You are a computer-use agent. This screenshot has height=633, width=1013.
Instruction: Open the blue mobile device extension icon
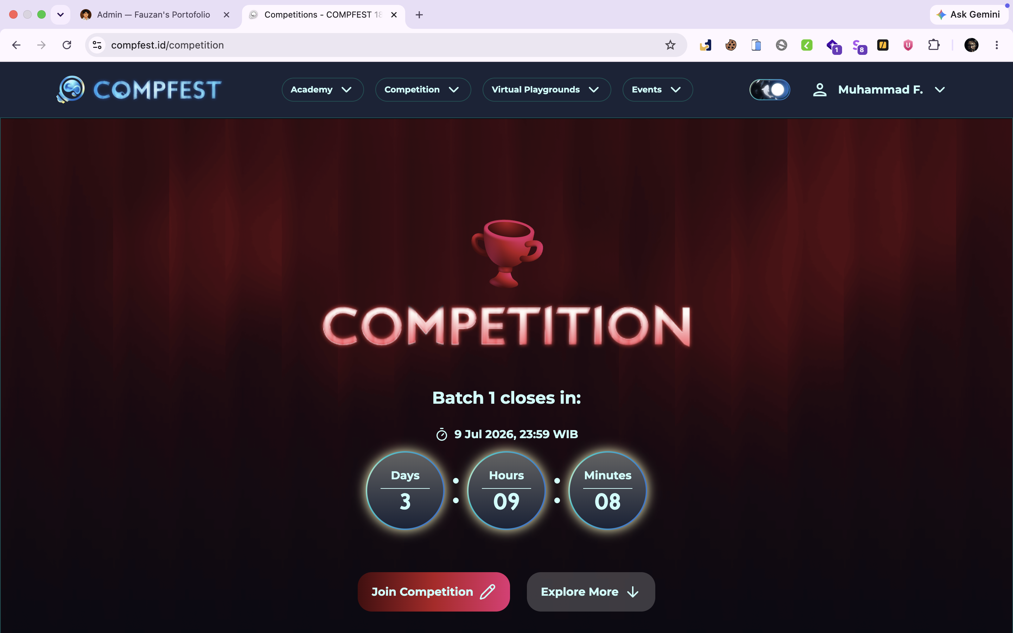[756, 45]
